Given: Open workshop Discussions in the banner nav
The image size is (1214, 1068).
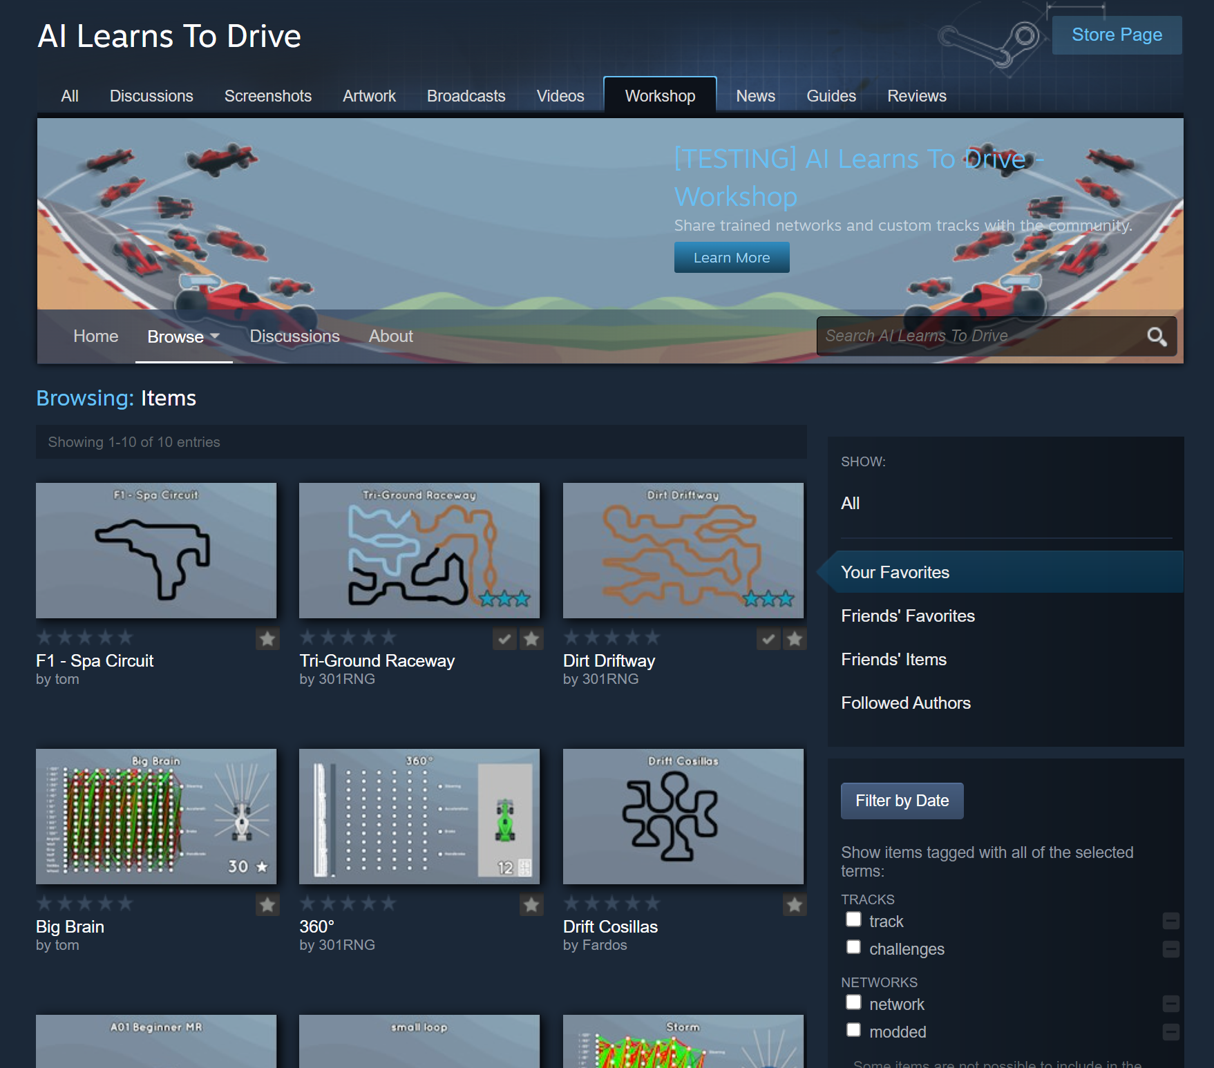Looking at the screenshot, I should point(294,336).
